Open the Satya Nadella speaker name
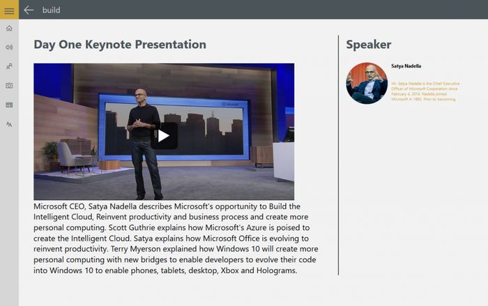 (406, 66)
